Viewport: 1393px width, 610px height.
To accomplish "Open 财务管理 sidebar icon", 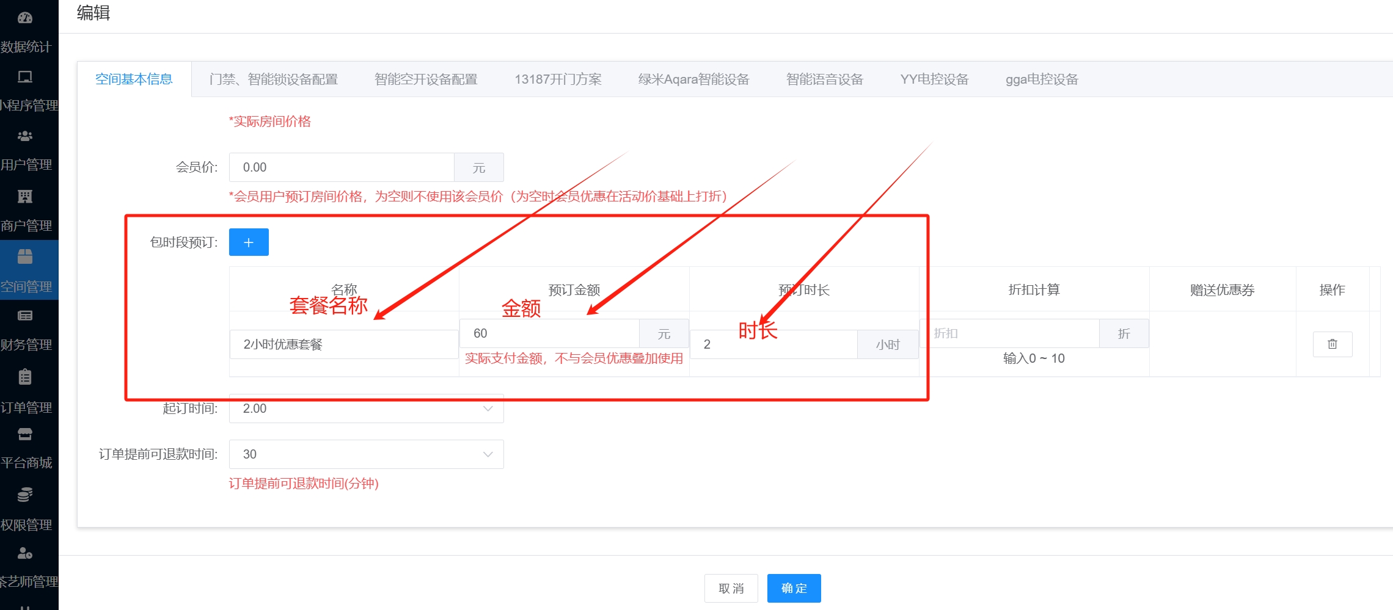I will click(x=25, y=316).
